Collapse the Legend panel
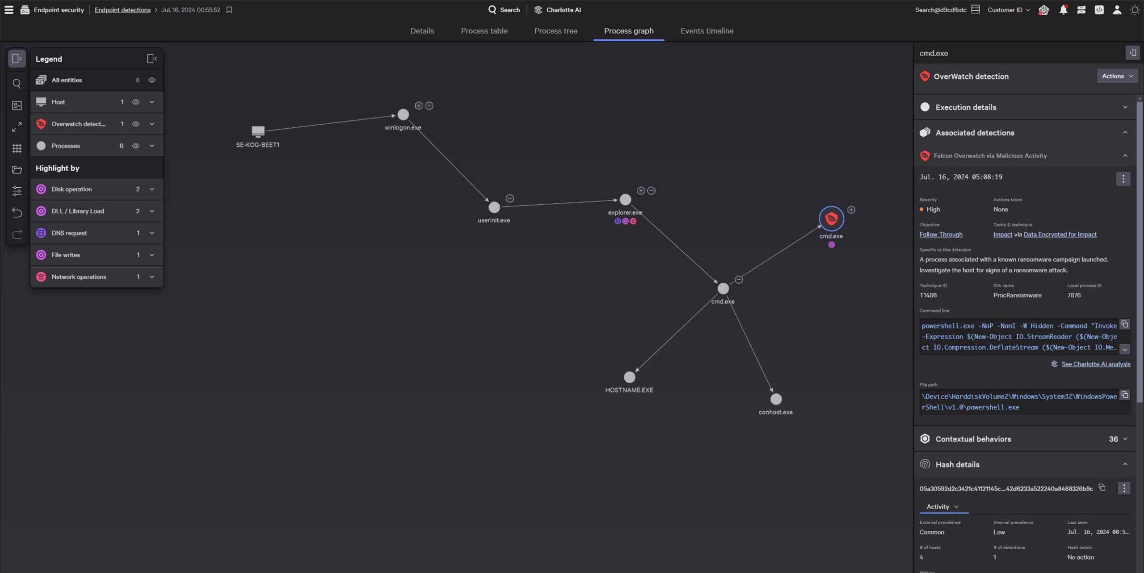1144x573 pixels. tap(152, 59)
